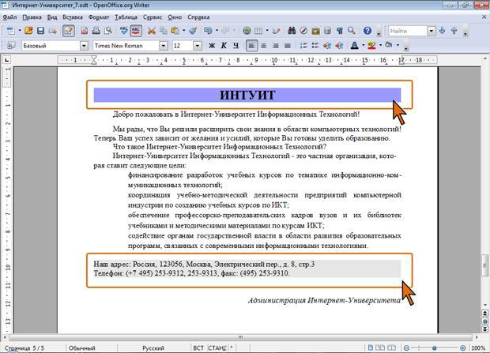Open the dropdown arrow beside New document

20,31
